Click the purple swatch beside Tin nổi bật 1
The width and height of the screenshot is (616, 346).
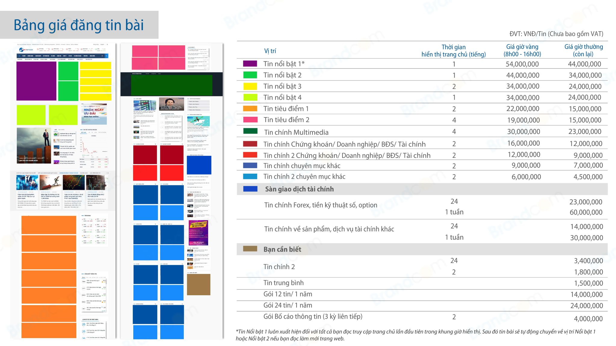[x=250, y=64]
